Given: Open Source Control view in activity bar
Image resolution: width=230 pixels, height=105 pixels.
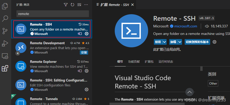Looking at the screenshot, I should click(5, 31).
